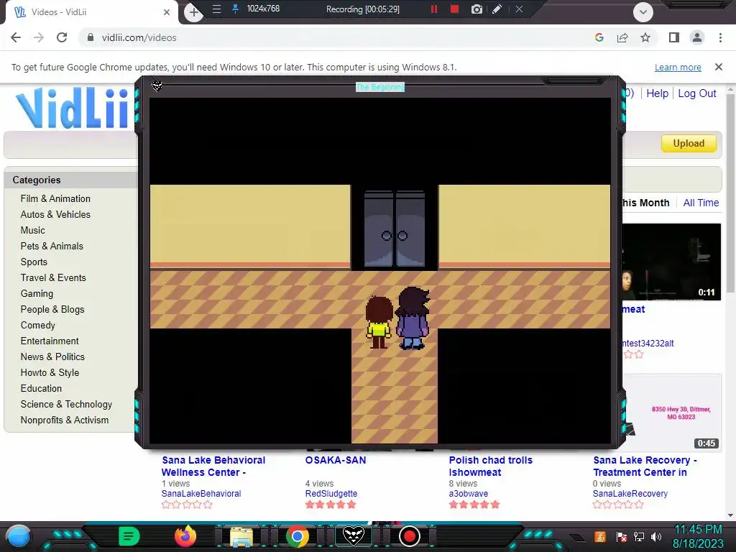Bookmark this page with the star
This screenshot has width=736, height=552.
[645, 37]
